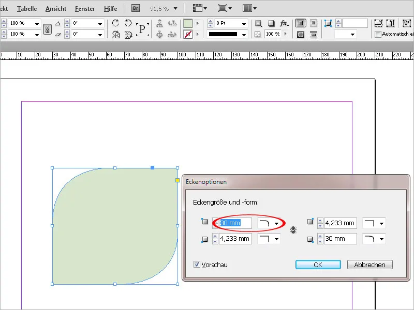Click fit frame to content icon
Image resolution: width=414 pixels, height=310 pixels.
(390, 23)
